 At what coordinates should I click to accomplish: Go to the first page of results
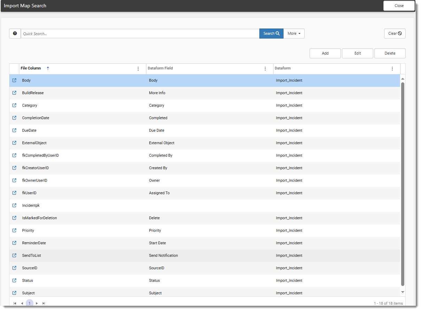(15, 303)
